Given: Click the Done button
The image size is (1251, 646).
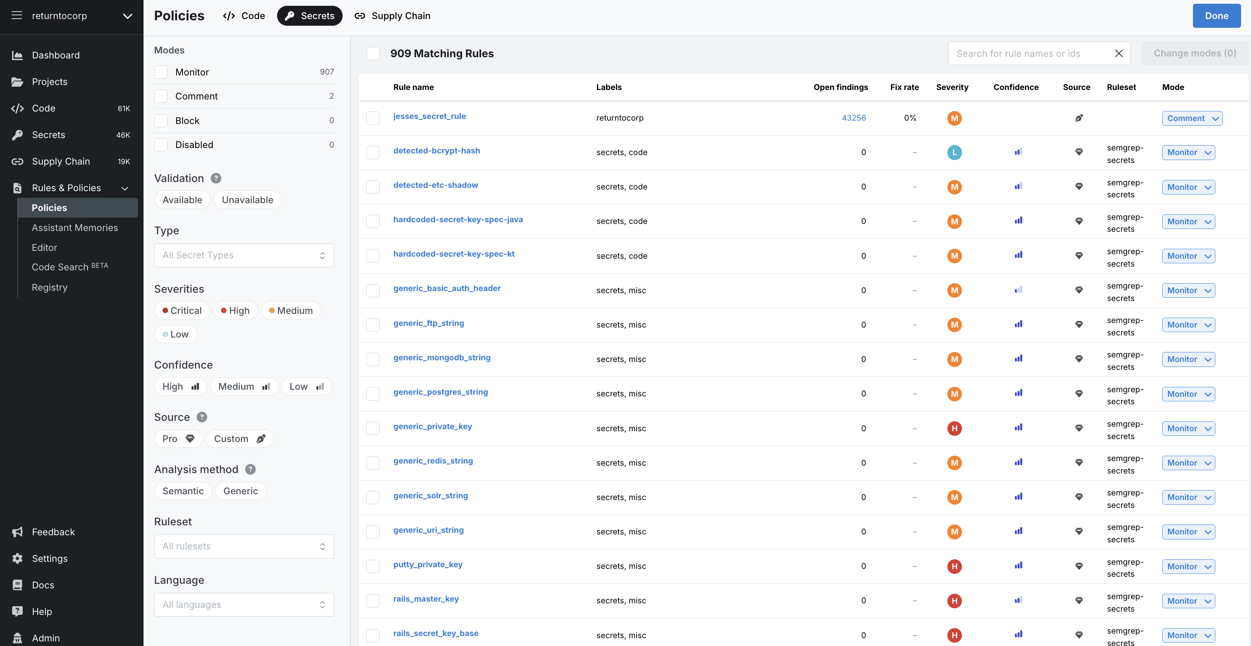Looking at the screenshot, I should (x=1217, y=15).
